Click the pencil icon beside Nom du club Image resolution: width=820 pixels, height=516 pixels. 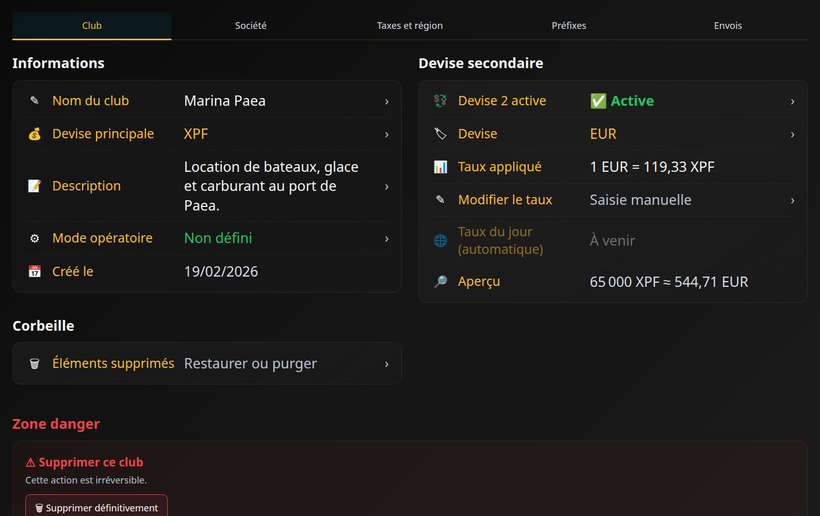point(35,101)
